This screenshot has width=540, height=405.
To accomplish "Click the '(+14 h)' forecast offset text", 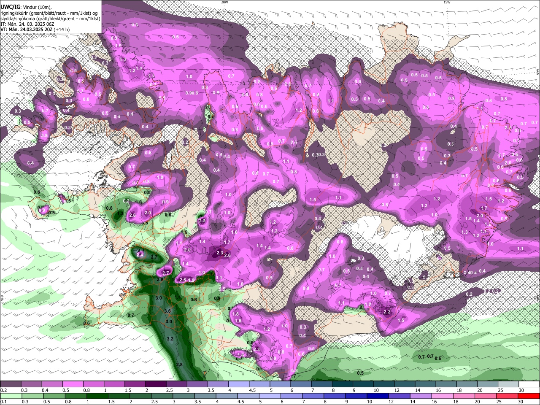I will point(62,30).
